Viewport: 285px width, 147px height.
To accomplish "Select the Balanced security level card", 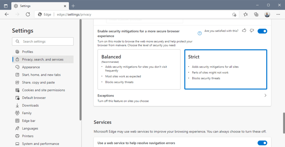I will click(x=139, y=70).
